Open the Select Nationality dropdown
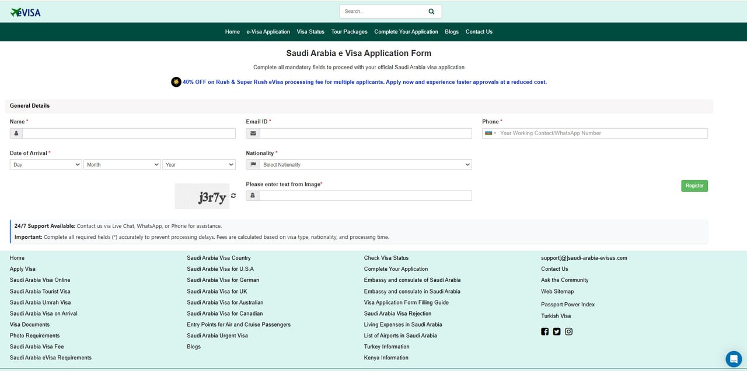 (x=365, y=165)
